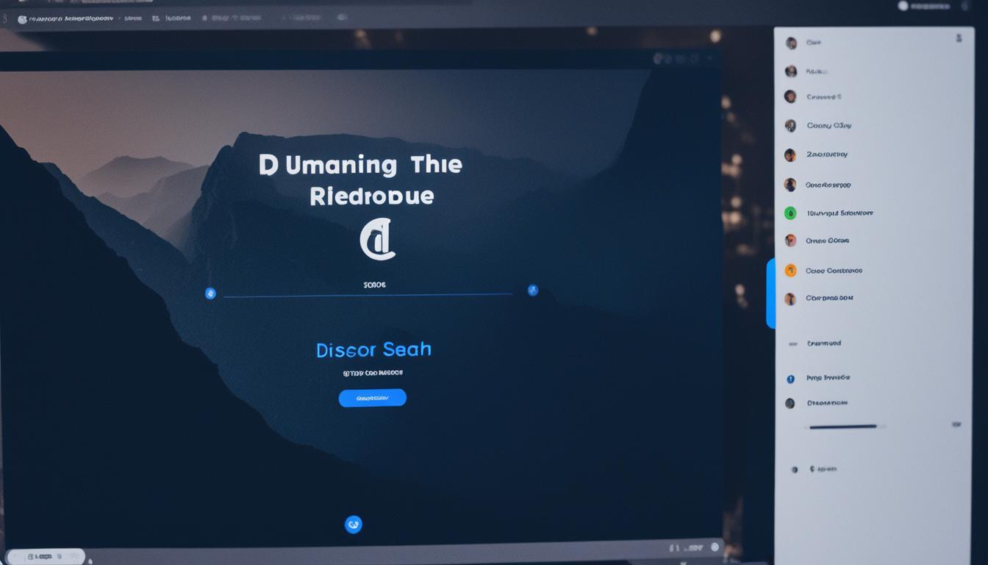Click the status icon at the bottom-right status bar

(x=714, y=547)
